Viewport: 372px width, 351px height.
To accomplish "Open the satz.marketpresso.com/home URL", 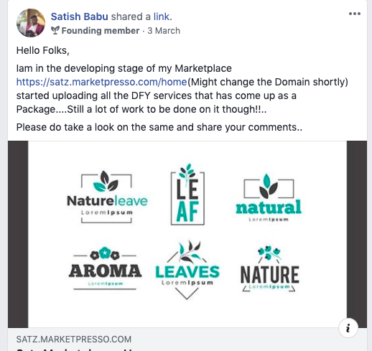I will click(101, 82).
